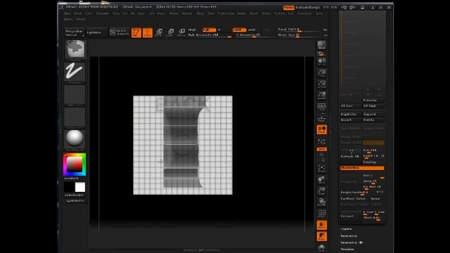The height and width of the screenshot is (253, 450).
Task: Click the Draw Size slider
Action: tap(300, 35)
